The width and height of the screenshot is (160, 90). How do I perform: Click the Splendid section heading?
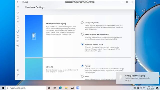pos(49,67)
